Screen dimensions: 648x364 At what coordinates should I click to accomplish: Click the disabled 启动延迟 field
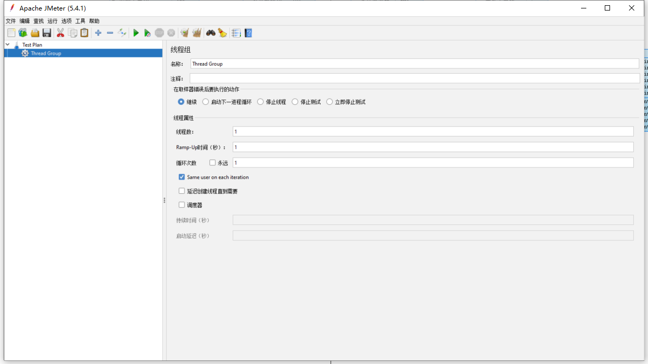pyautogui.click(x=433, y=235)
